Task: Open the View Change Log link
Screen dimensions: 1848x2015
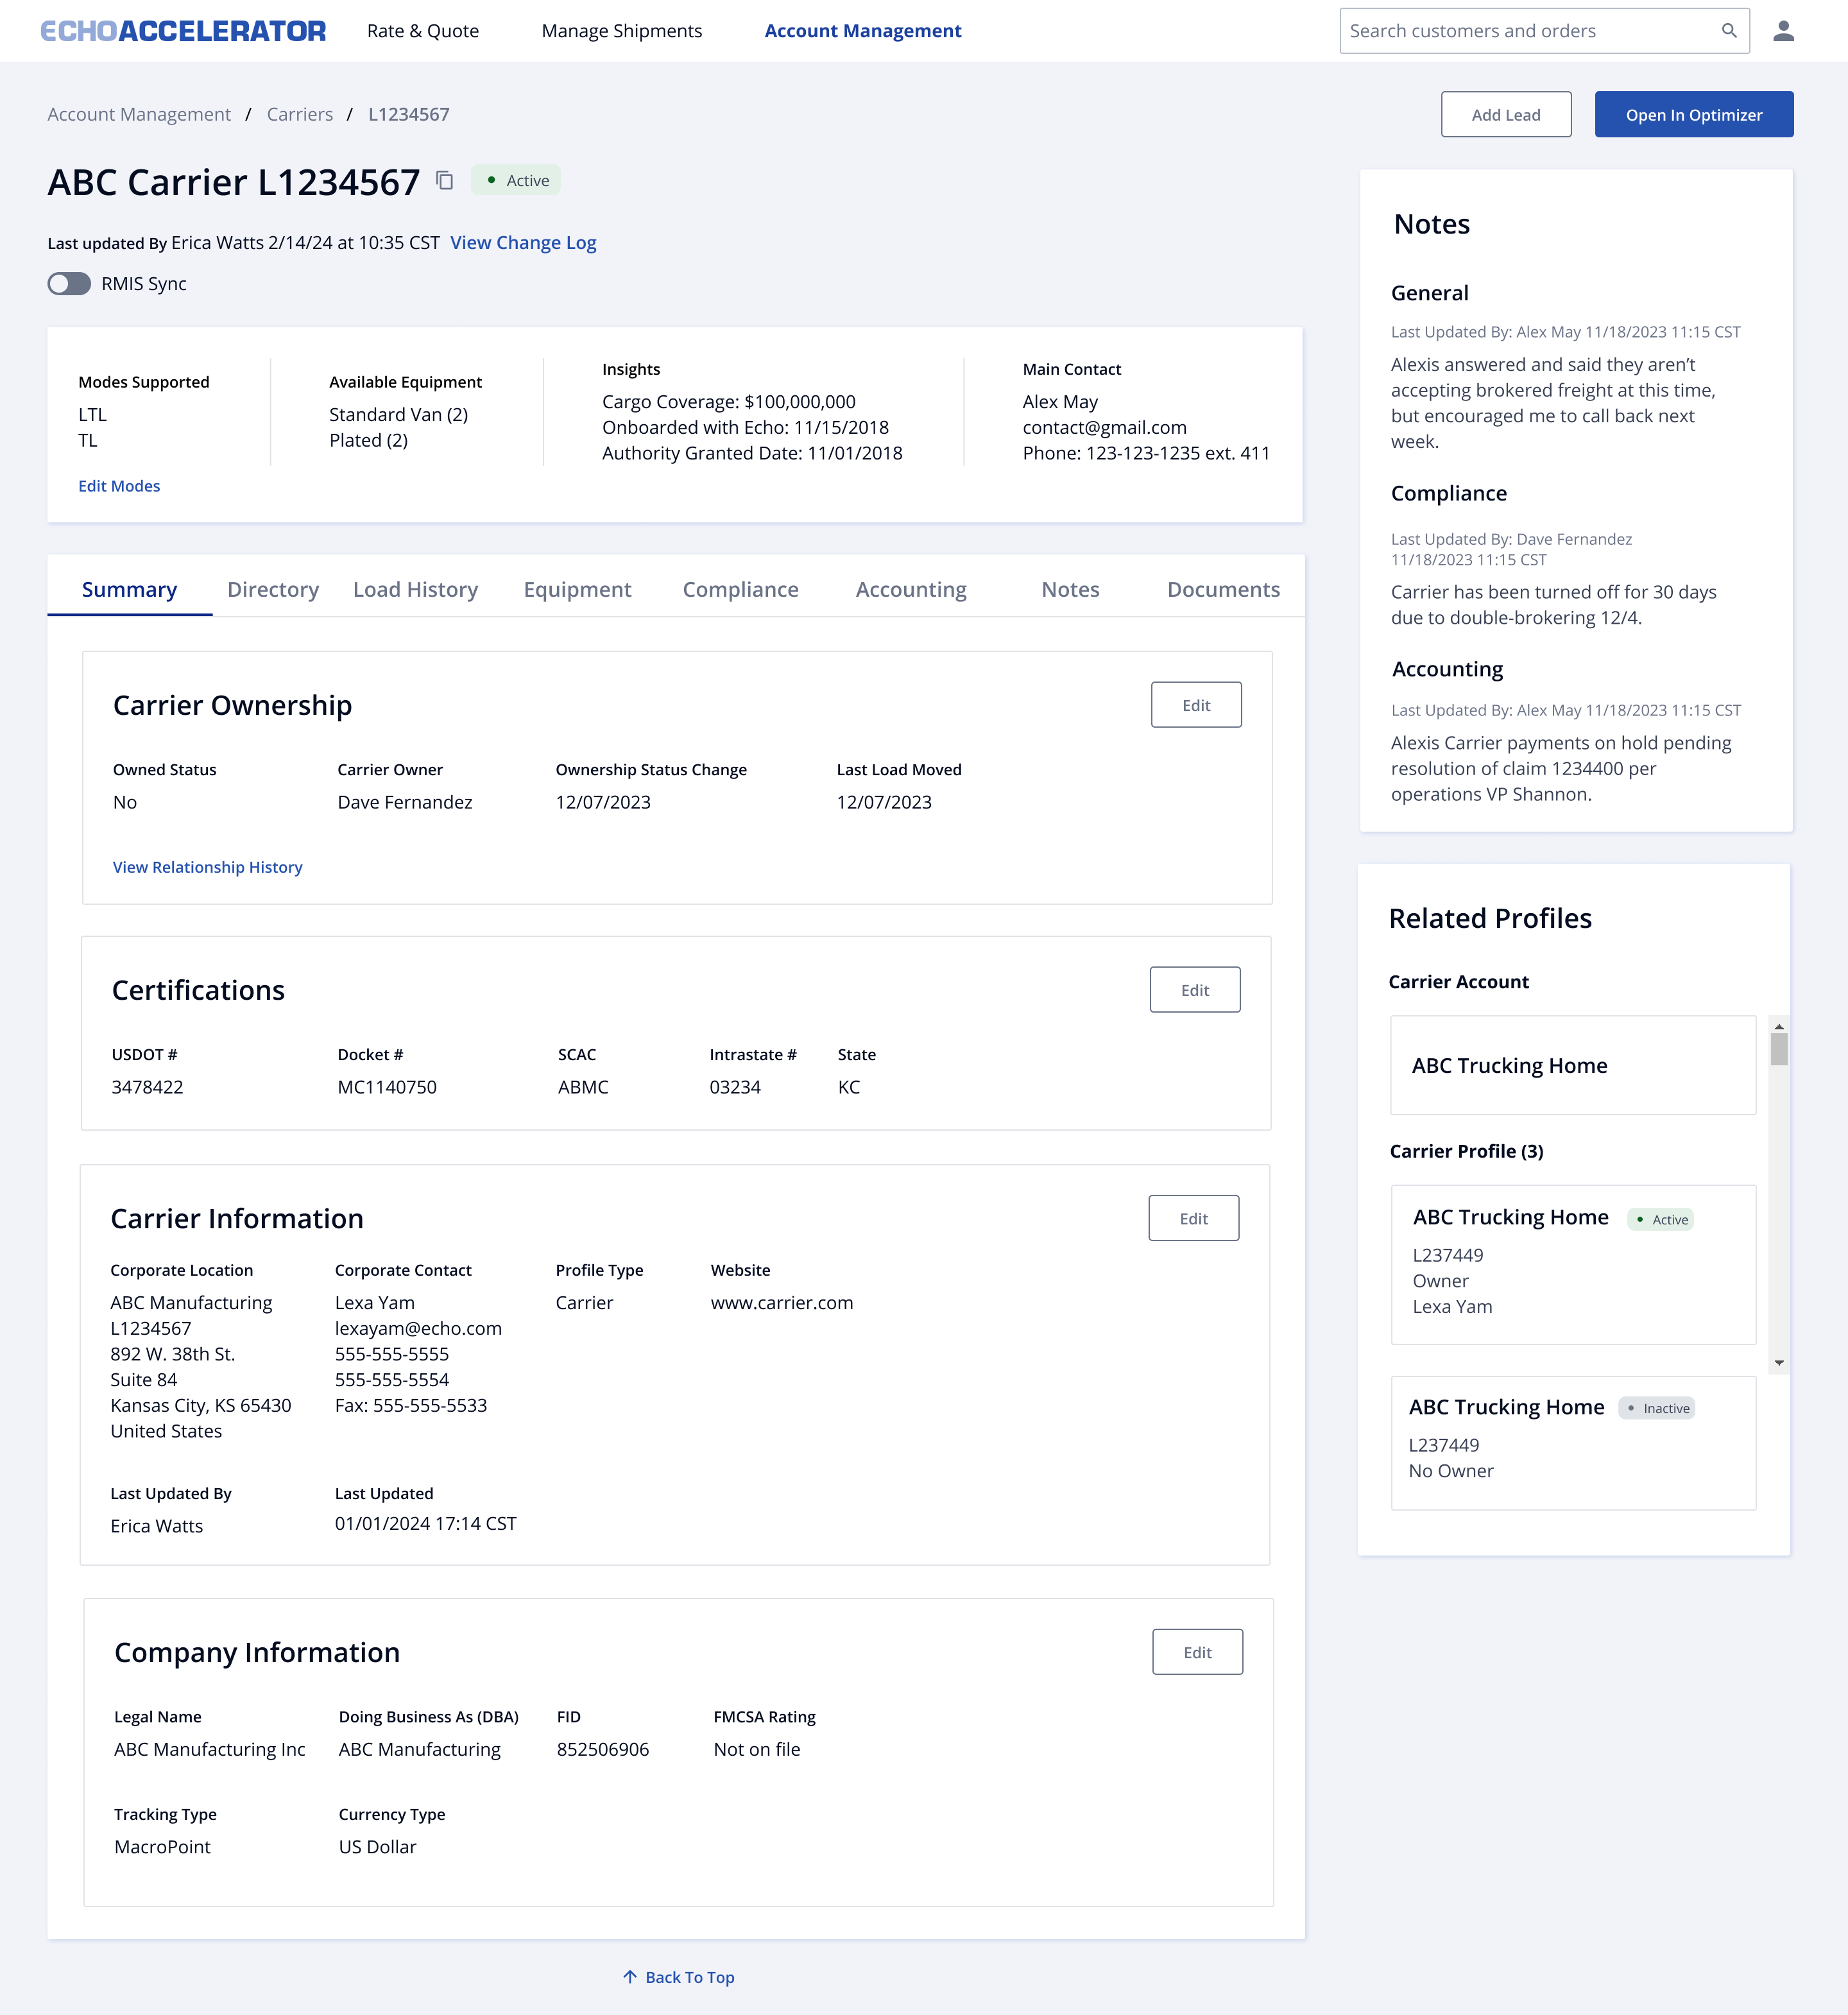Action: point(523,242)
